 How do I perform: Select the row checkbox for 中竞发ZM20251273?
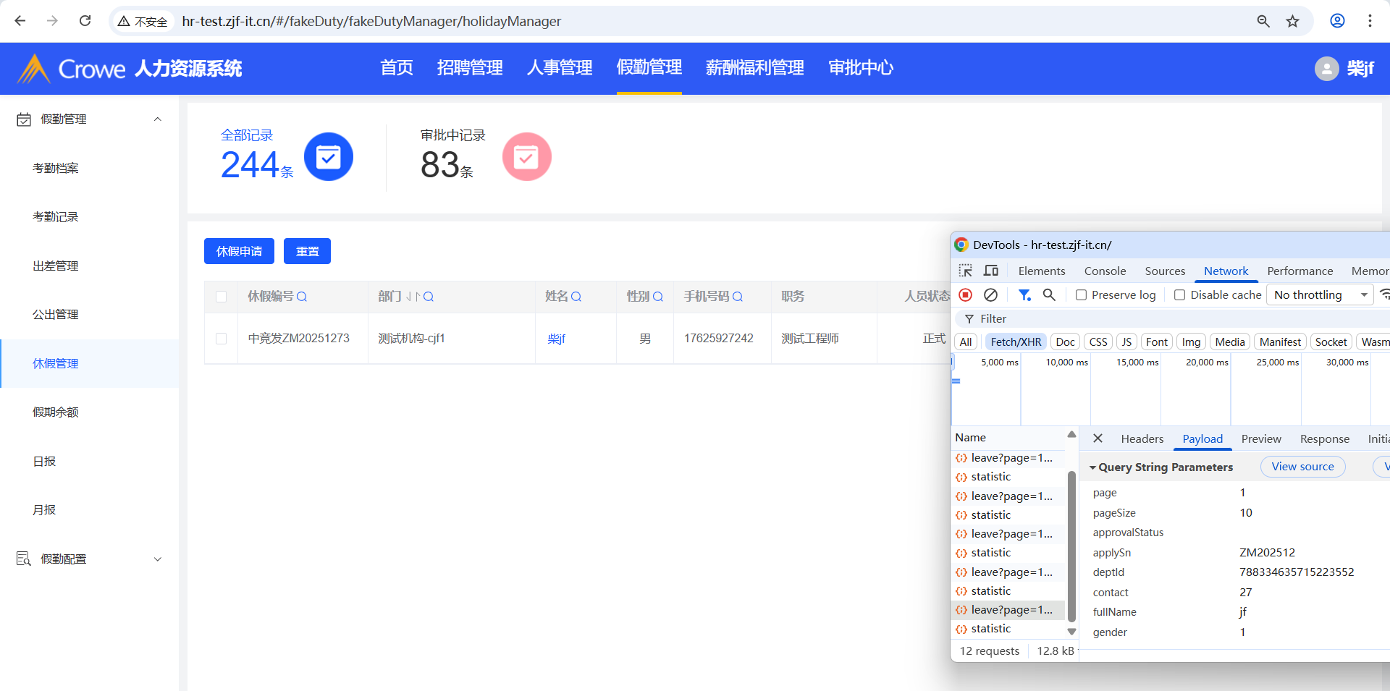coord(222,339)
